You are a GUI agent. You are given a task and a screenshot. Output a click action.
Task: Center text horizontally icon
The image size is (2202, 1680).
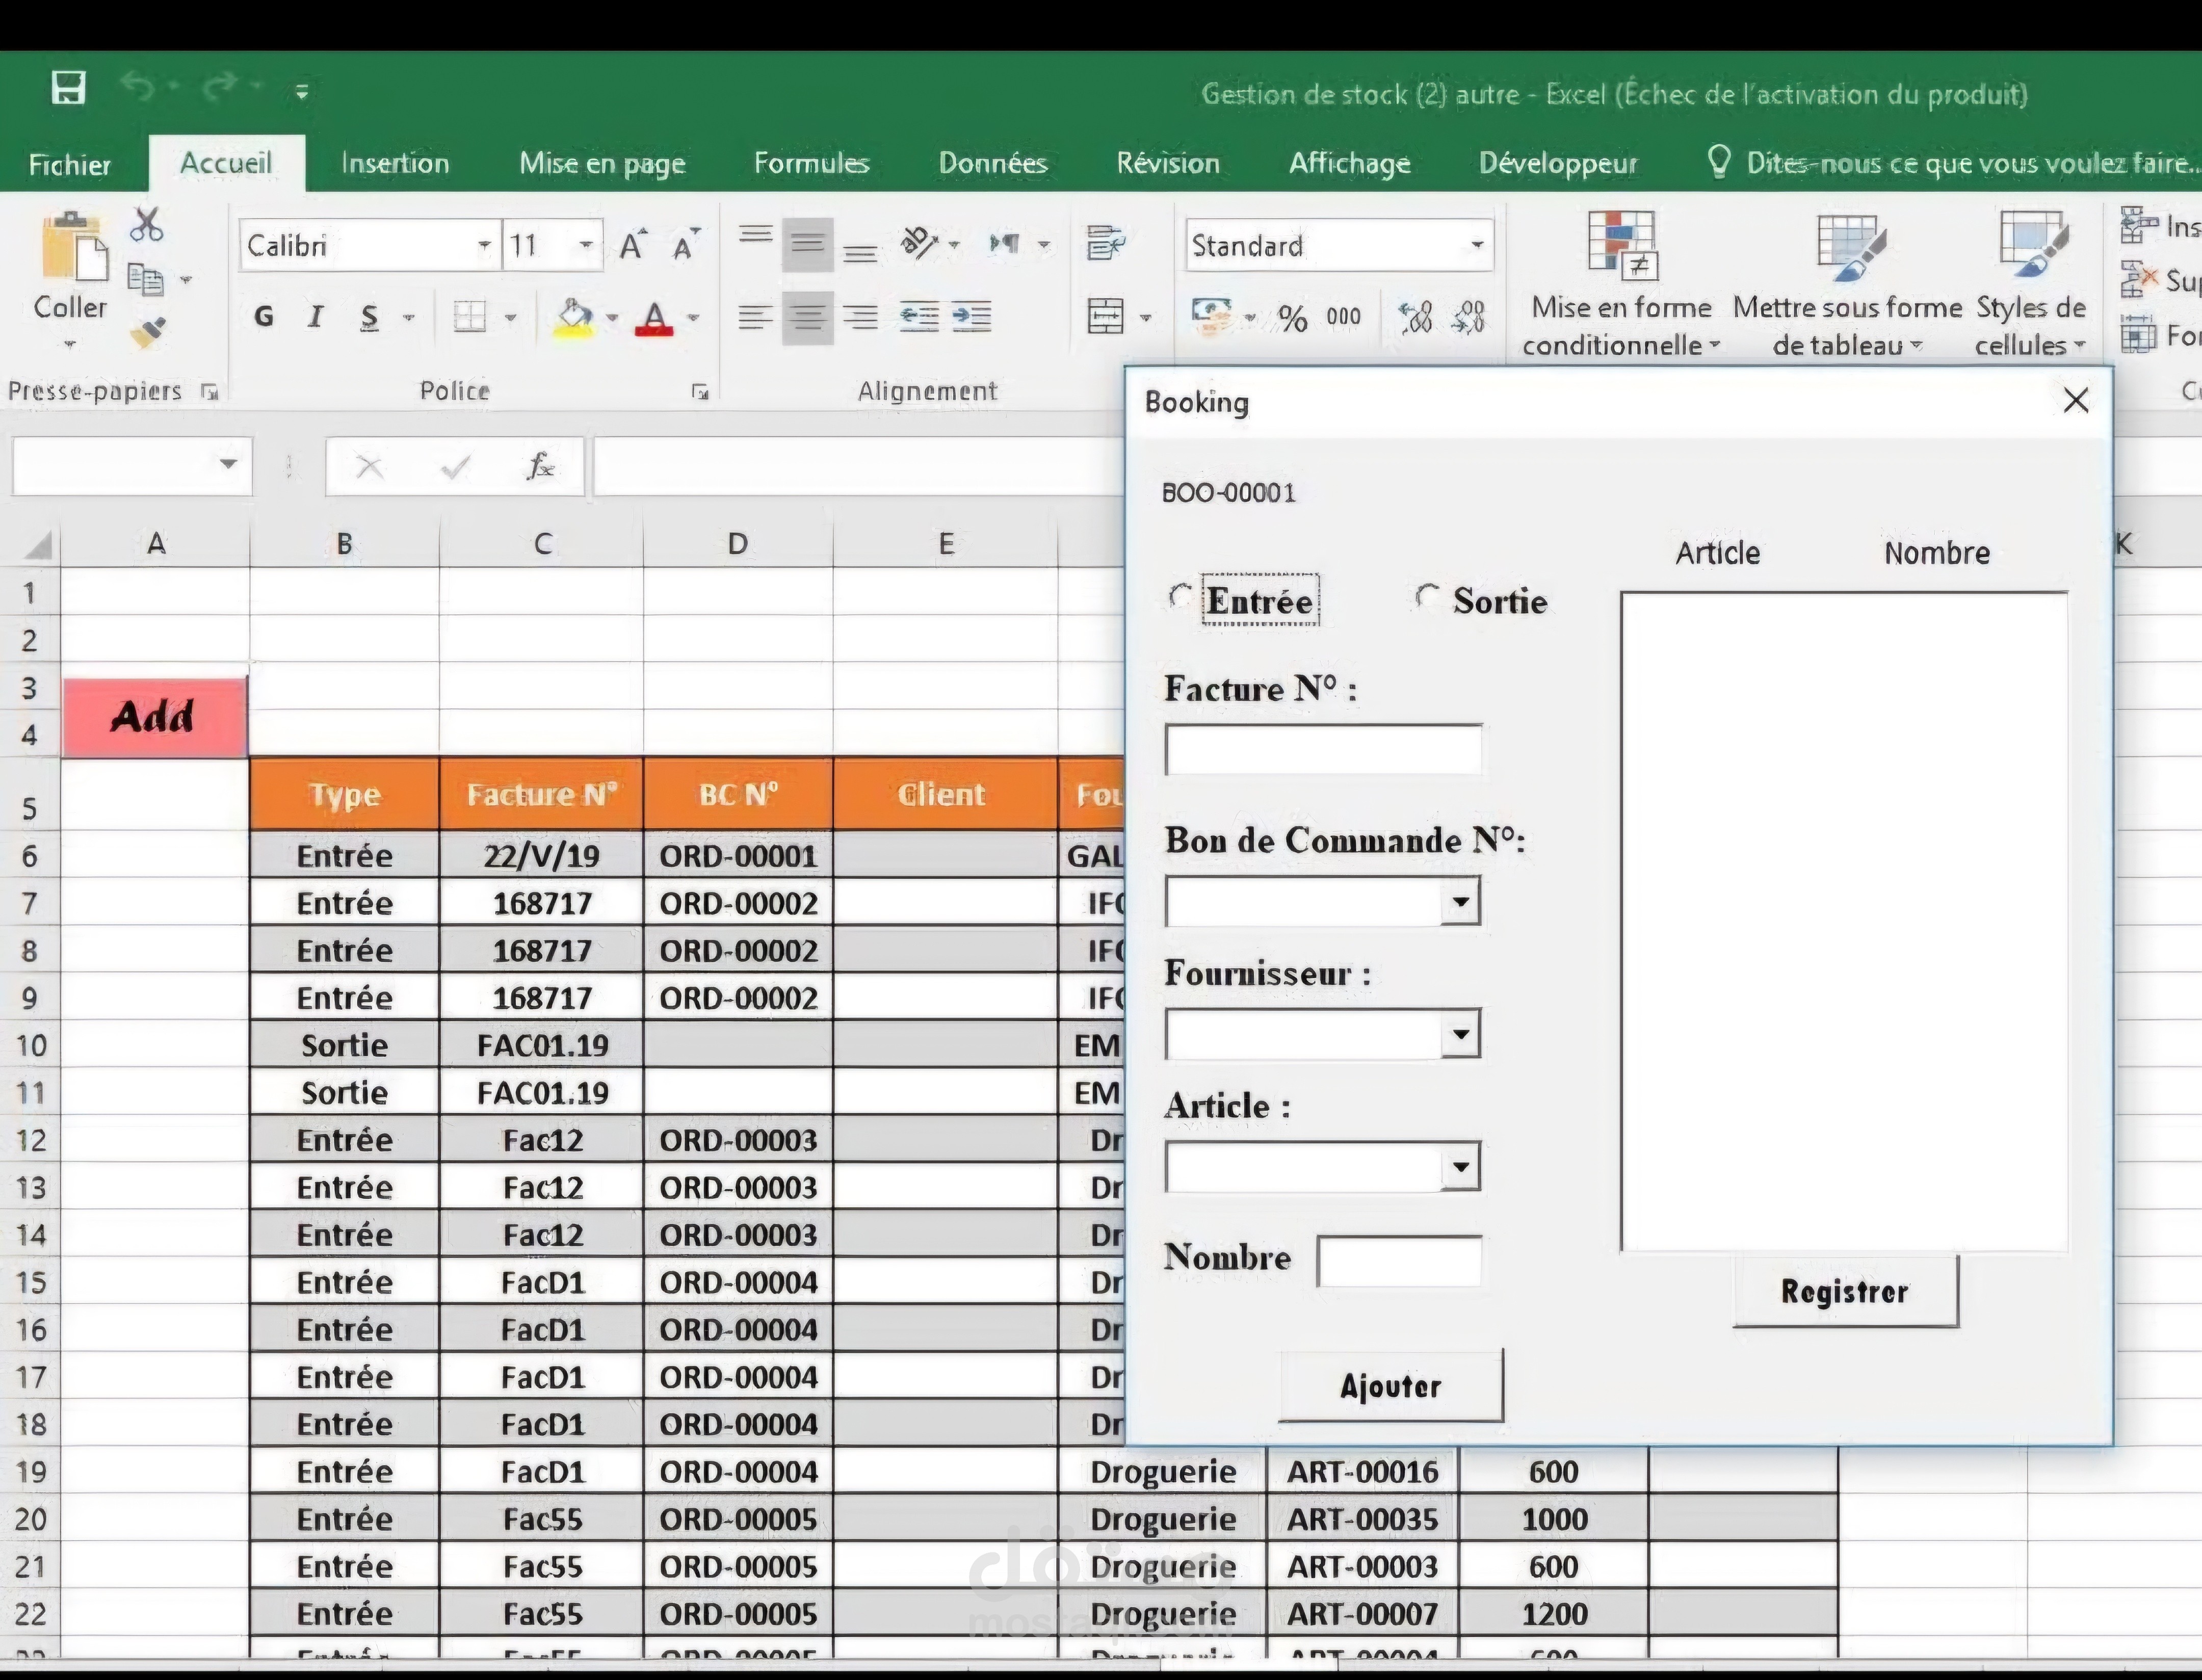click(807, 318)
